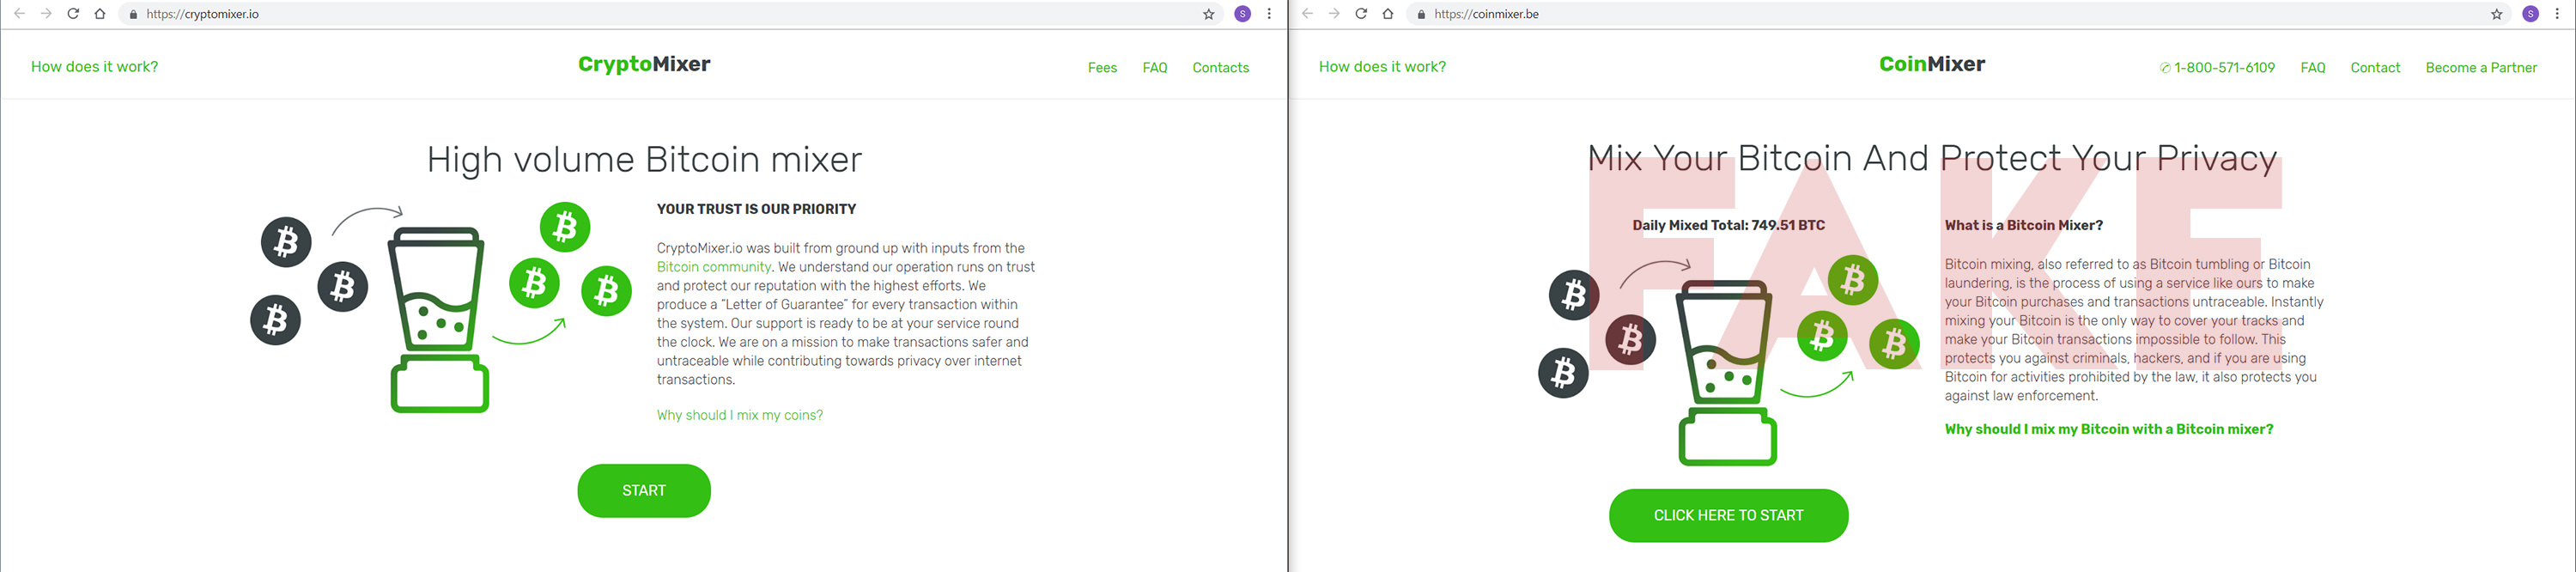This screenshot has height=572, width=2576.
Task: View site security lock info for coinmixer.be
Action: pyautogui.click(x=1421, y=14)
